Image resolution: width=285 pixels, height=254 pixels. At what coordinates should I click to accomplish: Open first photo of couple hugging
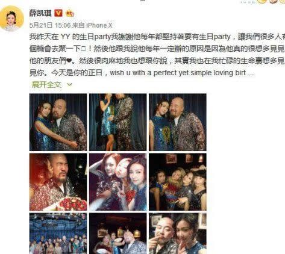pyautogui.click(x=58, y=122)
